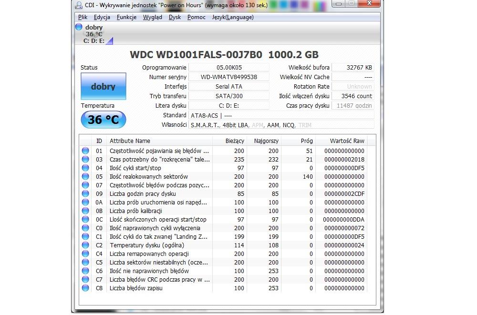Click the power-on hours field 11487 godzin
Image resolution: width=477 pixels, height=315 pixels.
353,105
